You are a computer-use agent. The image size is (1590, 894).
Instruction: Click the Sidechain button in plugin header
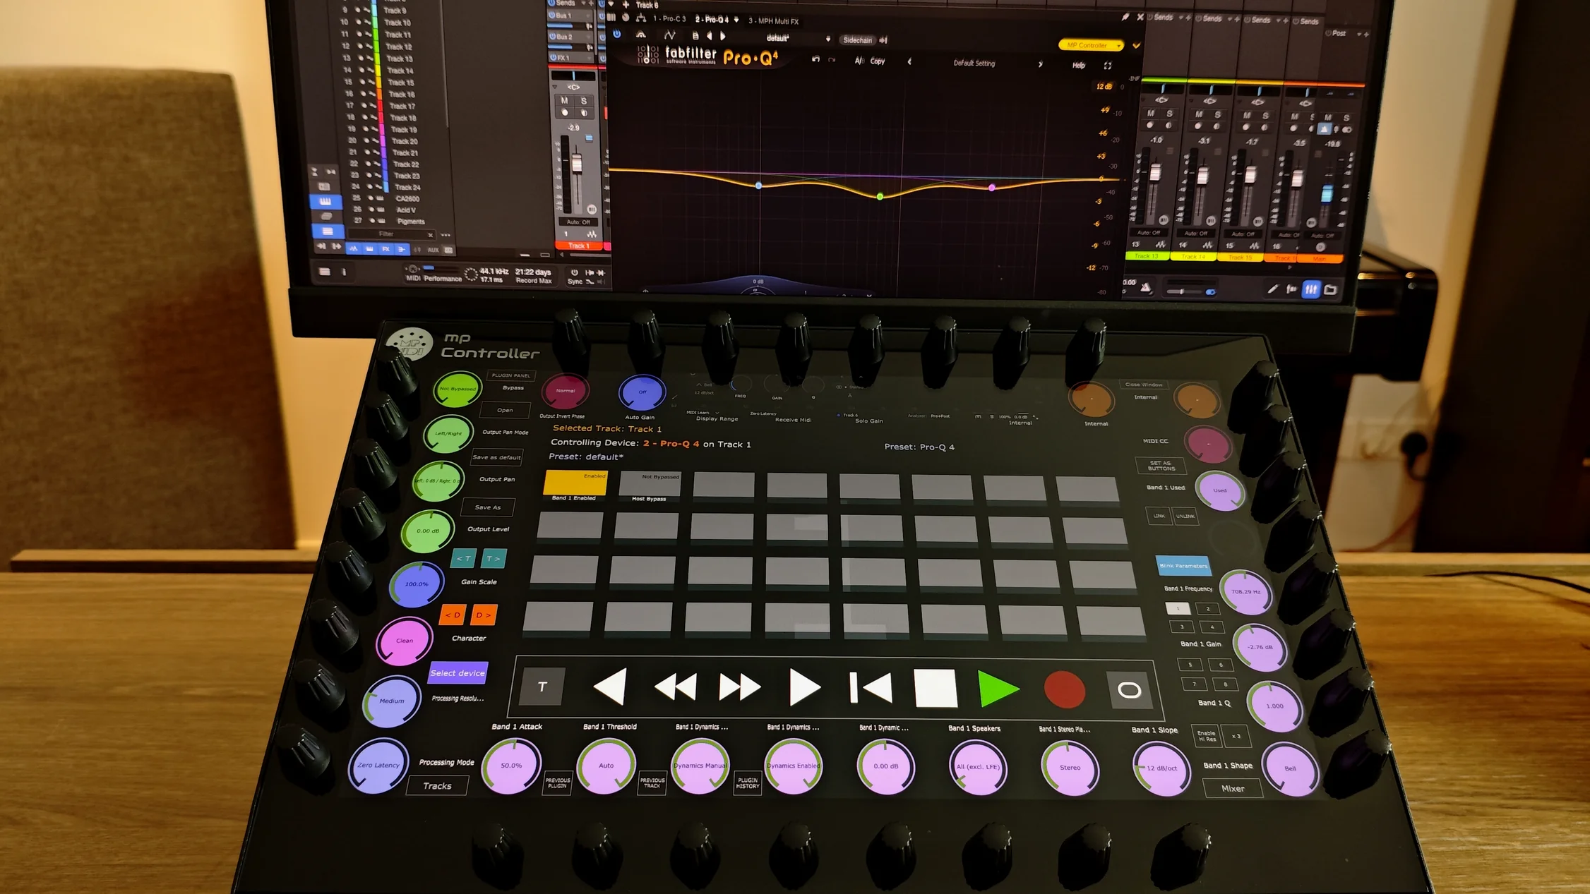point(857,40)
